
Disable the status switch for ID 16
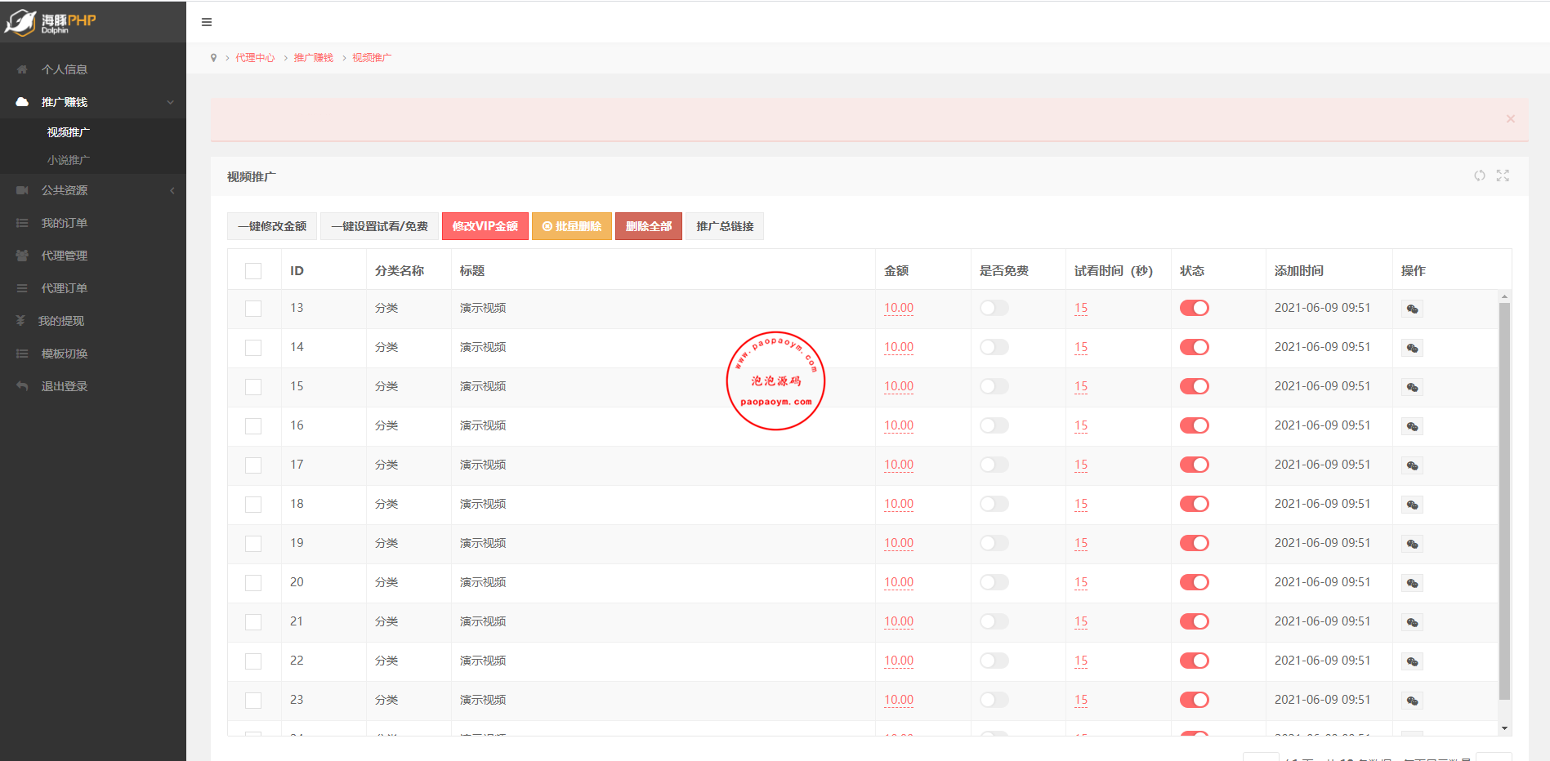pos(1194,425)
